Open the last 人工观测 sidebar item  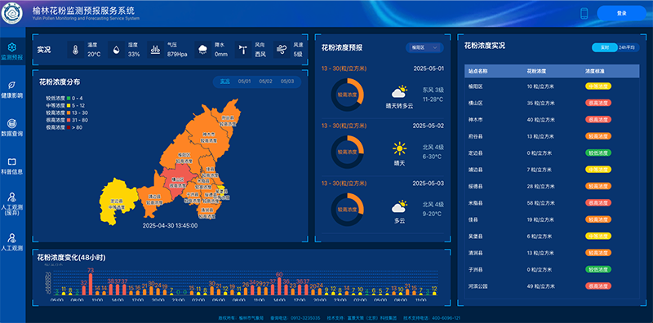pyautogui.click(x=12, y=242)
